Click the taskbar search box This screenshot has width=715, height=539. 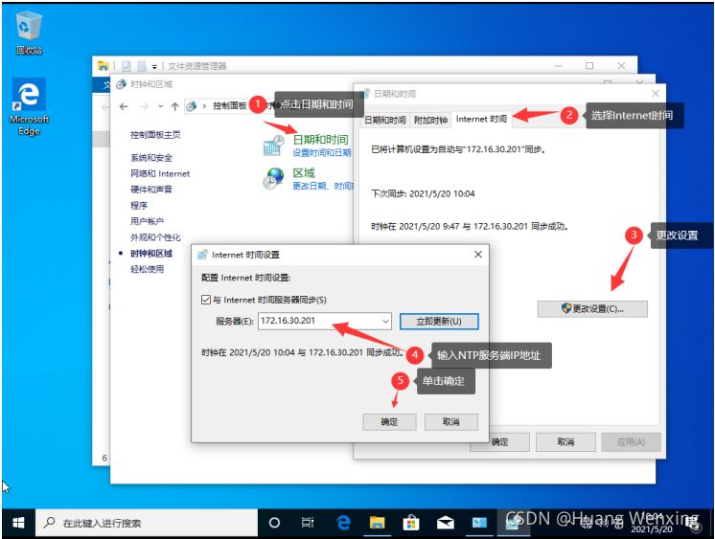147,523
